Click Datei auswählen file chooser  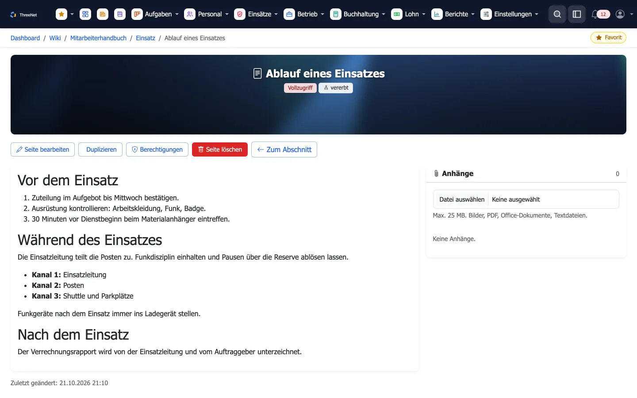462,199
